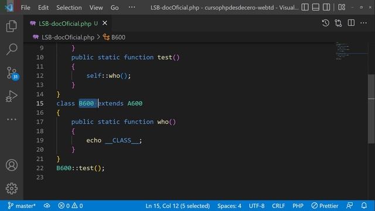This screenshot has height=211, width=375.
Task: Click the extends keyword on line 15
Action: point(111,103)
